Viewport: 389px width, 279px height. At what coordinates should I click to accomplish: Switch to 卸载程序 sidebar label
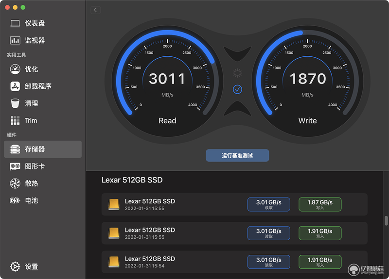coord(38,86)
